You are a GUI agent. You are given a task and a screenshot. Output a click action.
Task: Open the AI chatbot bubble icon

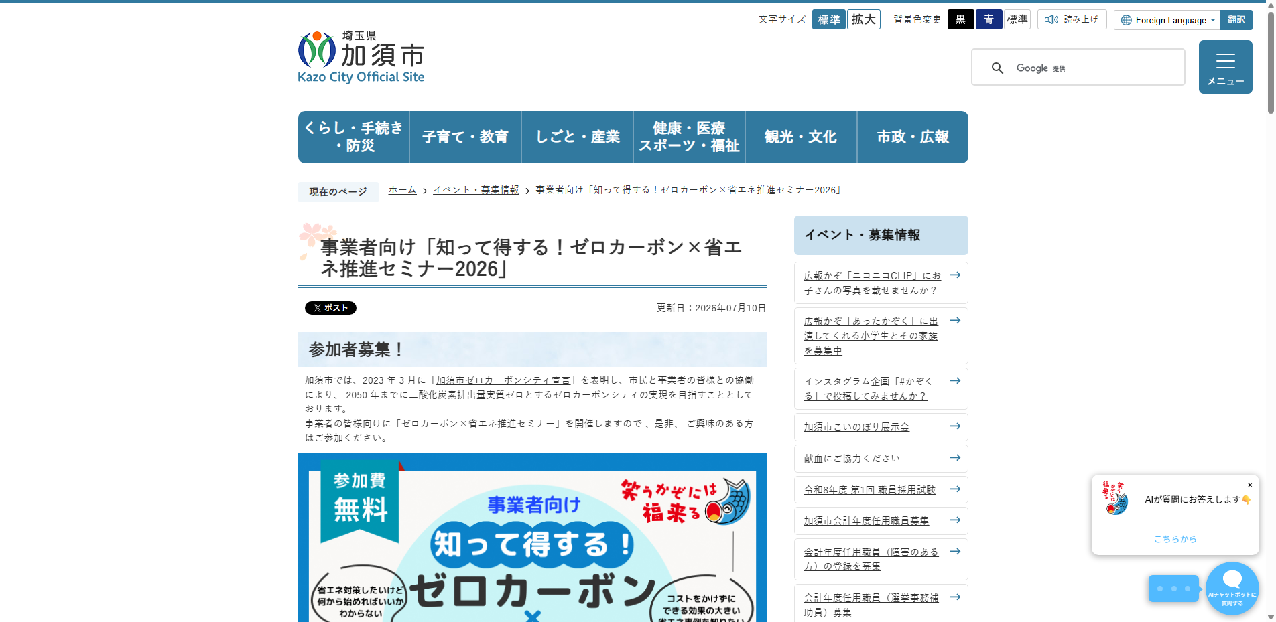[x=1232, y=588]
